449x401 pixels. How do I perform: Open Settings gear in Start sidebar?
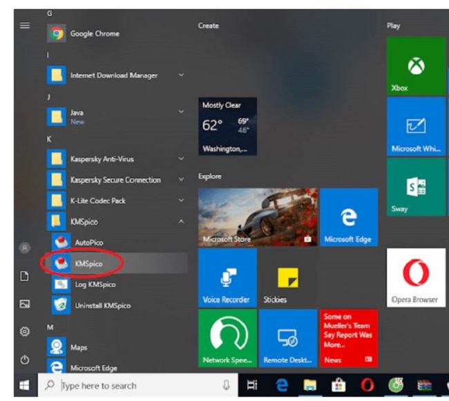(25, 331)
